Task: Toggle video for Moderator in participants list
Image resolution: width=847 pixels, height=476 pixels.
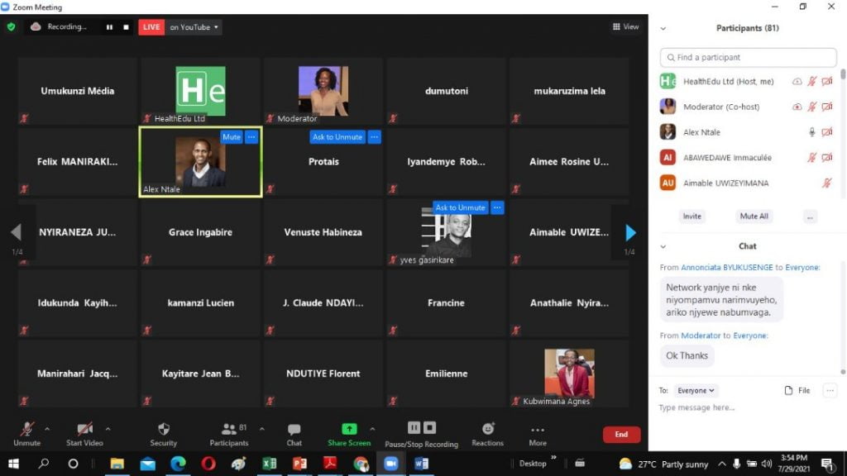Action: [x=827, y=107]
